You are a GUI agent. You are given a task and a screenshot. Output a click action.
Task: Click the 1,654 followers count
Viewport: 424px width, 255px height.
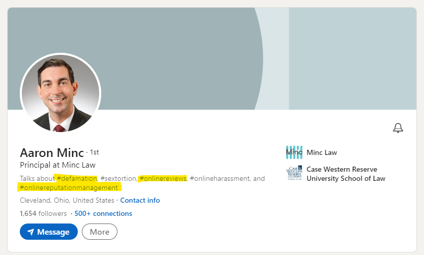pos(43,213)
